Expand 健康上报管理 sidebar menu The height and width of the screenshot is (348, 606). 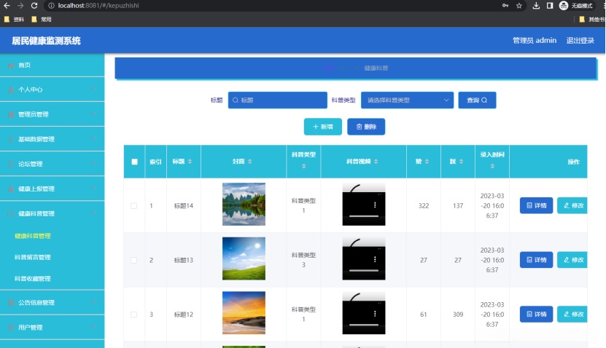coord(53,189)
